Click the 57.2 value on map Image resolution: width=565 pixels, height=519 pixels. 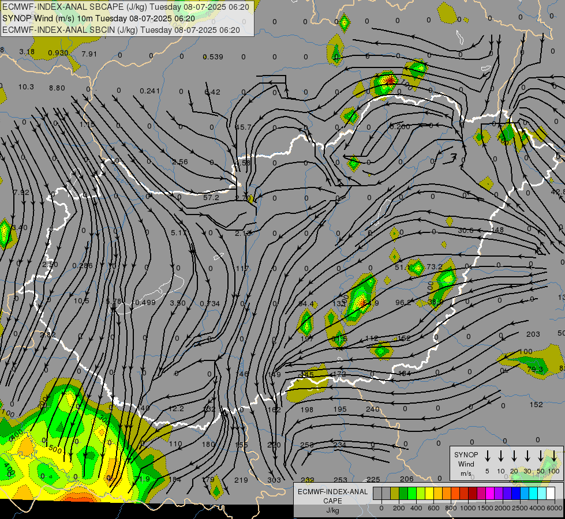pyautogui.click(x=211, y=197)
